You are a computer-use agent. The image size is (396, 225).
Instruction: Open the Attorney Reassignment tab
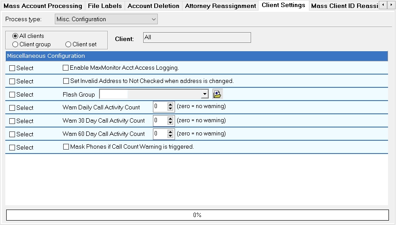220,6
